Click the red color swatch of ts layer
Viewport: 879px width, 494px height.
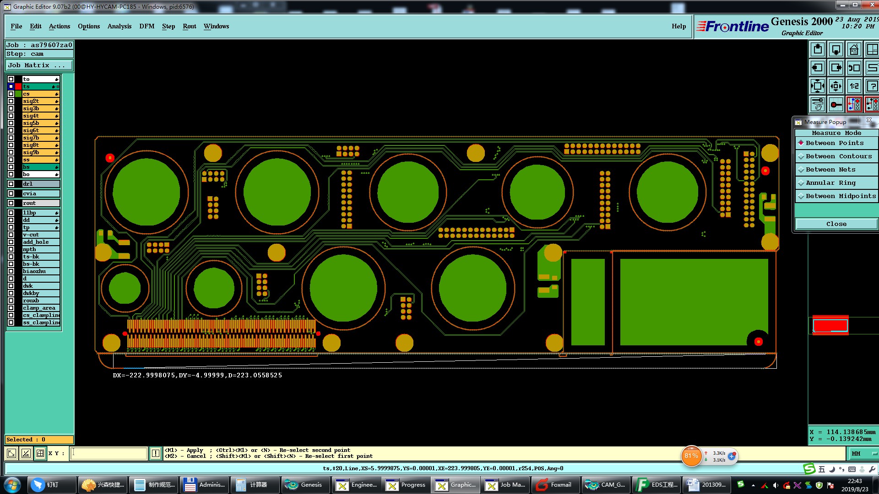18,86
